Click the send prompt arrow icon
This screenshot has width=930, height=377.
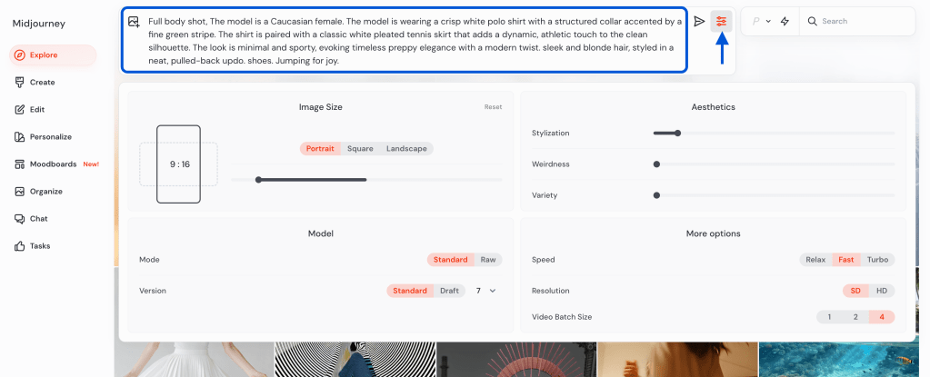tap(699, 21)
